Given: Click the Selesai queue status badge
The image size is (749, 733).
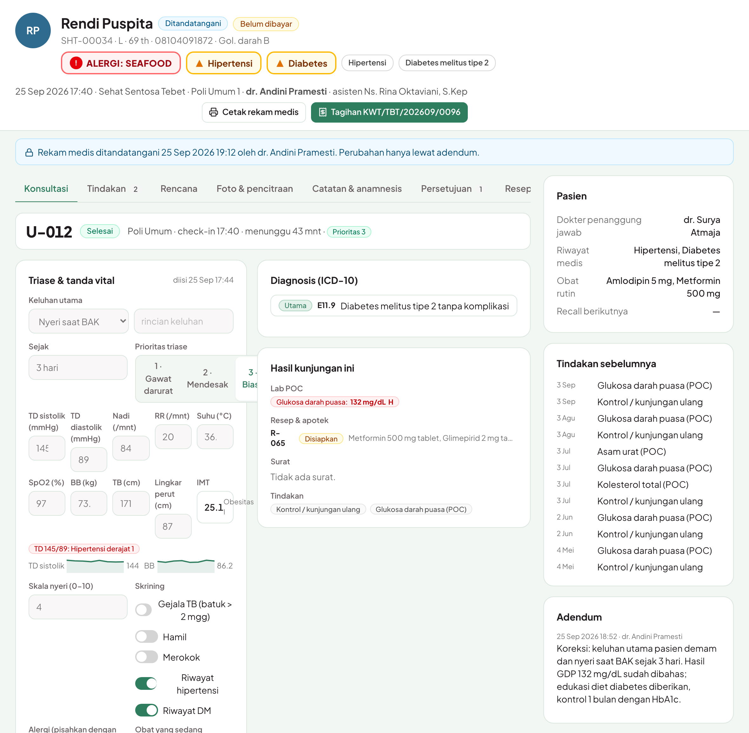Looking at the screenshot, I should click(x=100, y=231).
